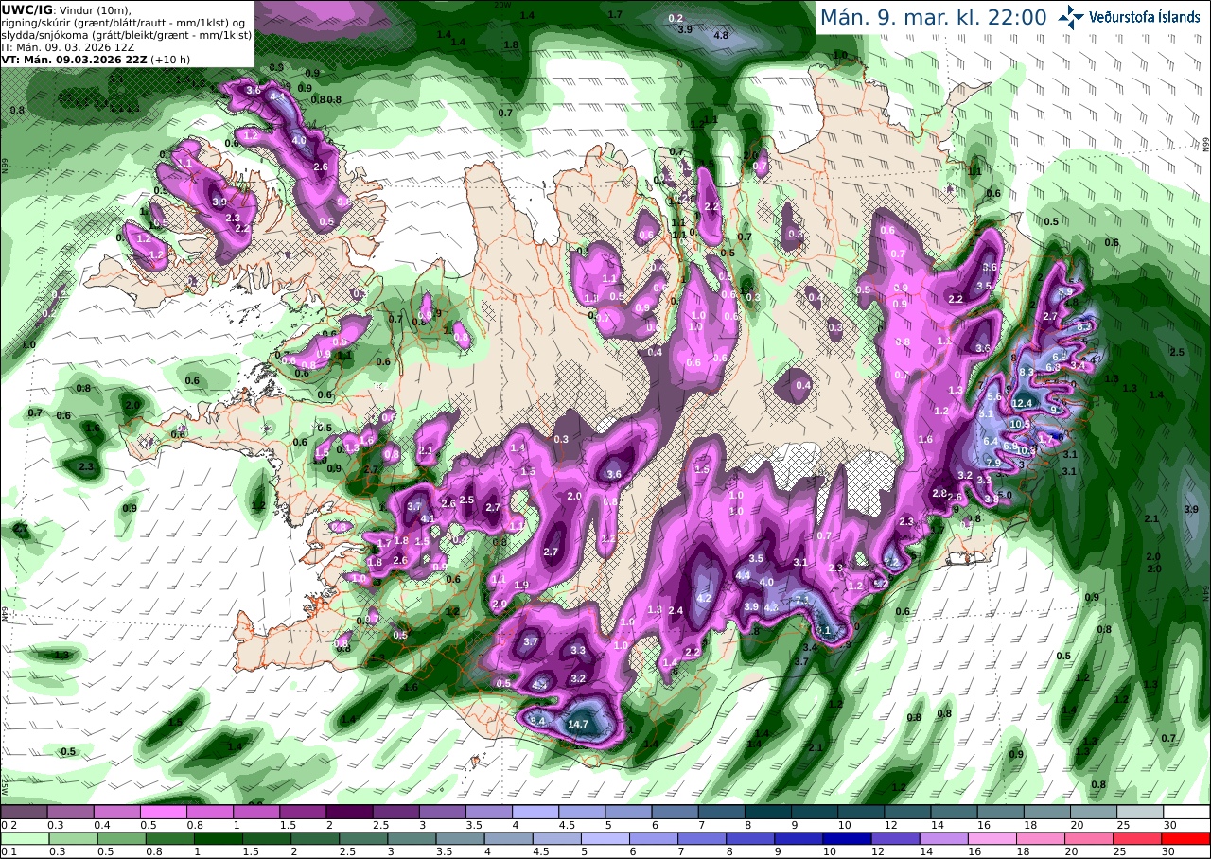Screen dimensions: 1211x859
Task: Pick the slate blue upper-row swatch labeled 6
Action: (x=676, y=812)
